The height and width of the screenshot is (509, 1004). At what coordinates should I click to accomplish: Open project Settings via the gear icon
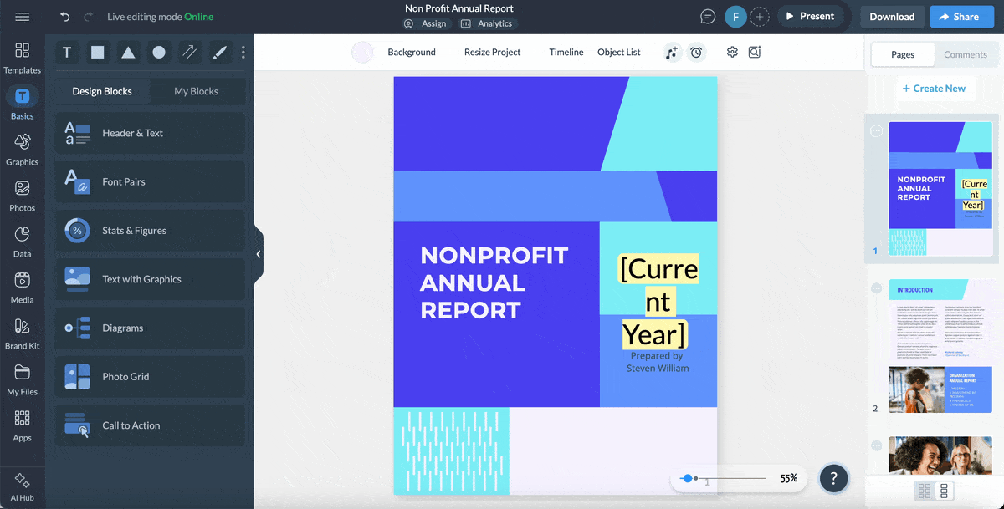[731, 52]
